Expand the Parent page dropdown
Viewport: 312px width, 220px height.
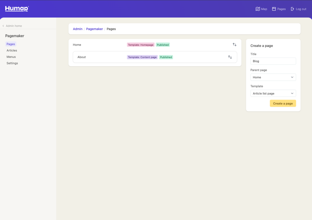point(273,77)
